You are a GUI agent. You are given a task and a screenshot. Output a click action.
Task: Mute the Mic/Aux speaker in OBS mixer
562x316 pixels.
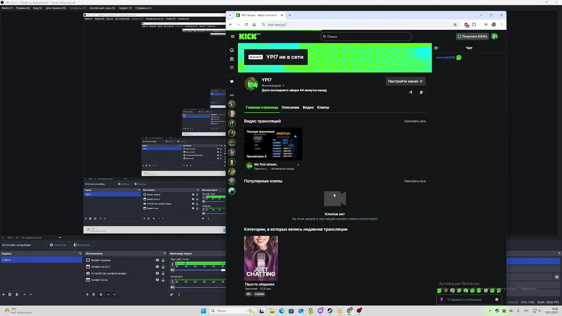[173, 287]
